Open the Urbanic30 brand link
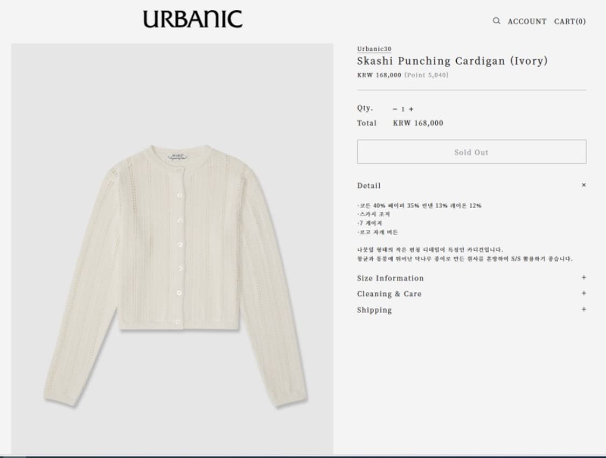Screen dimensions: 606x458 (x=373, y=48)
